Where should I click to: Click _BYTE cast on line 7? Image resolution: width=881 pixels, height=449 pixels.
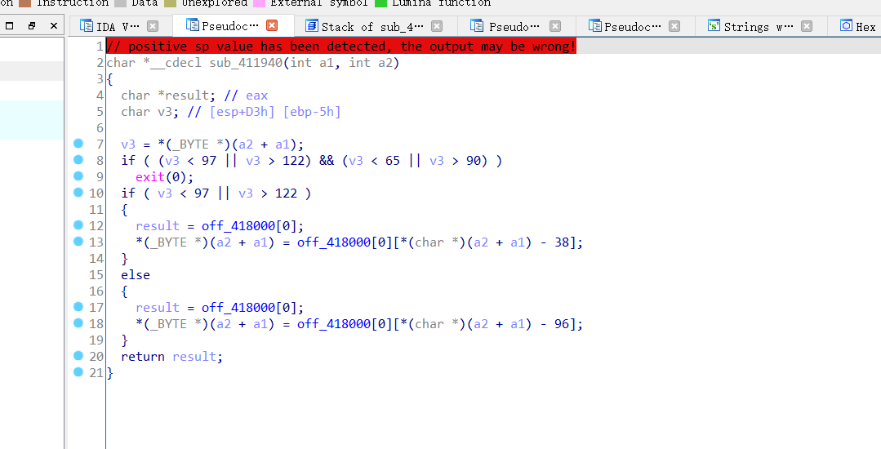(x=190, y=144)
